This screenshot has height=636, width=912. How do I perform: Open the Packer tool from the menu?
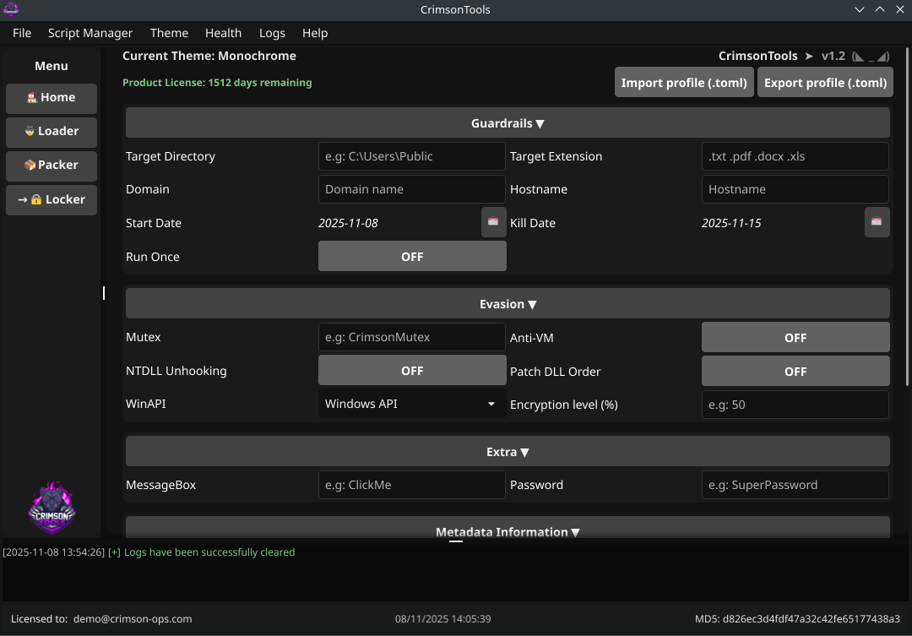pyautogui.click(x=51, y=166)
